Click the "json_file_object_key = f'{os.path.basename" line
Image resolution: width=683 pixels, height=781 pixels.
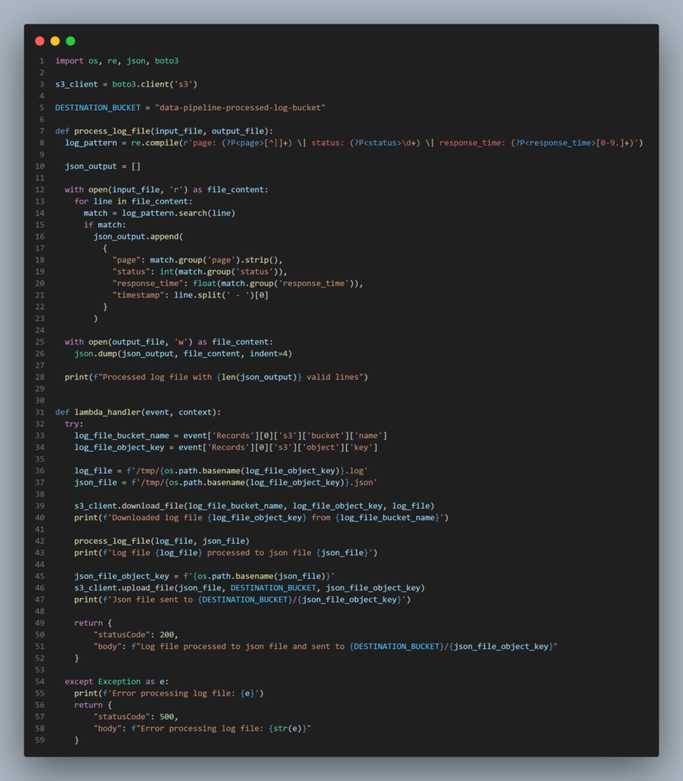[x=204, y=576]
